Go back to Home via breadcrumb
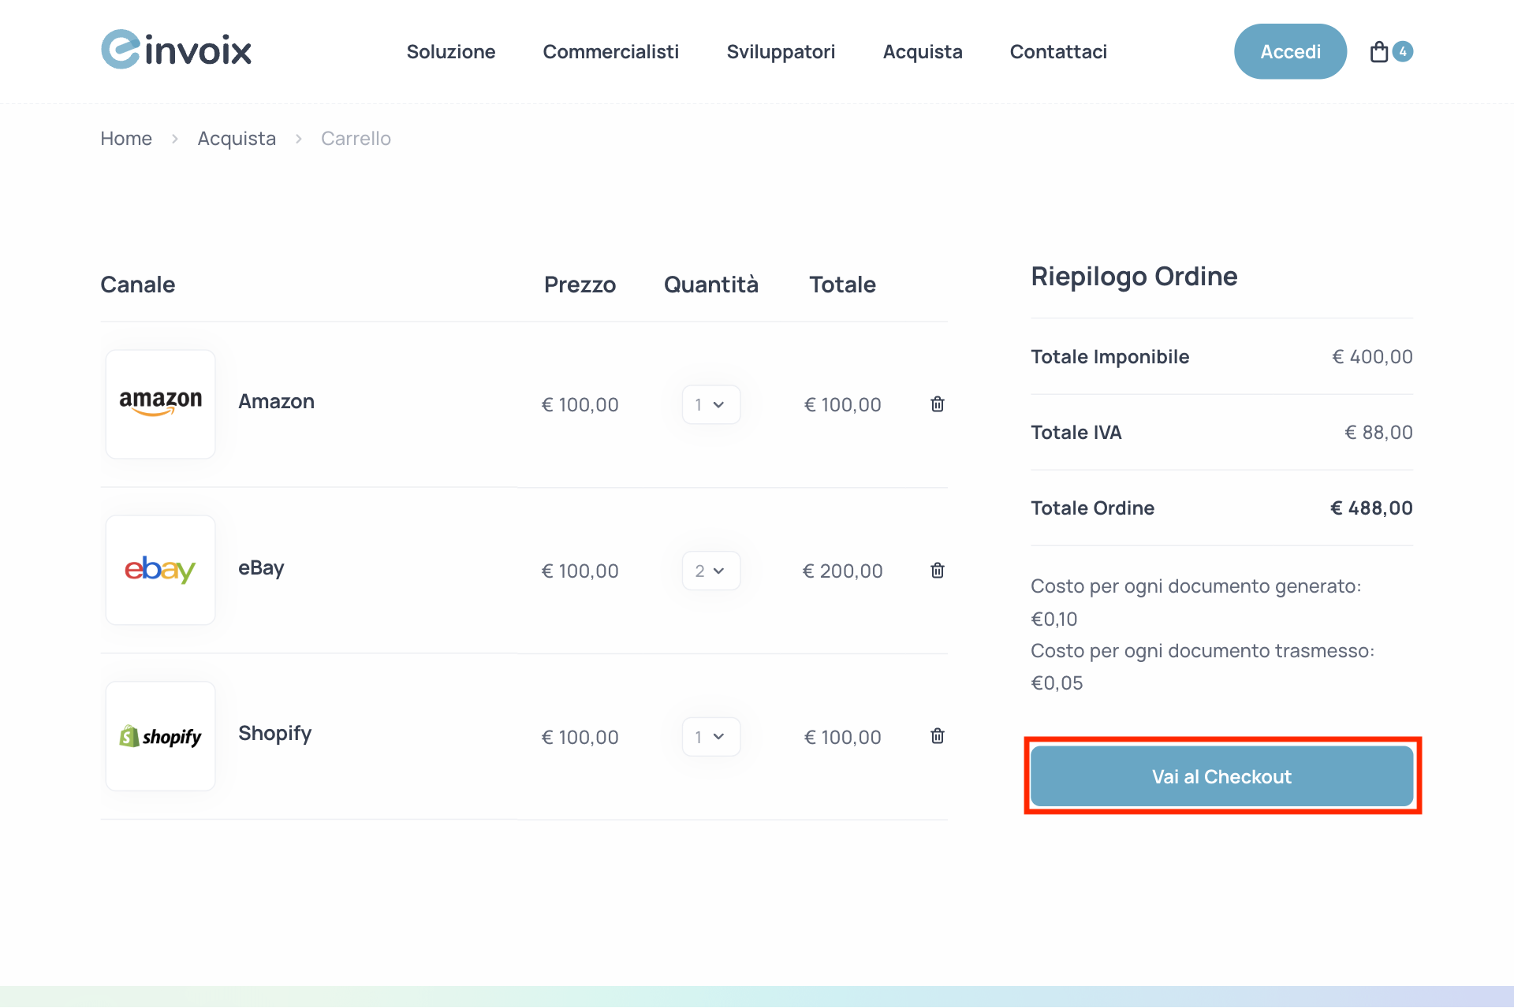Screen dimensions: 1514x1008 point(125,138)
